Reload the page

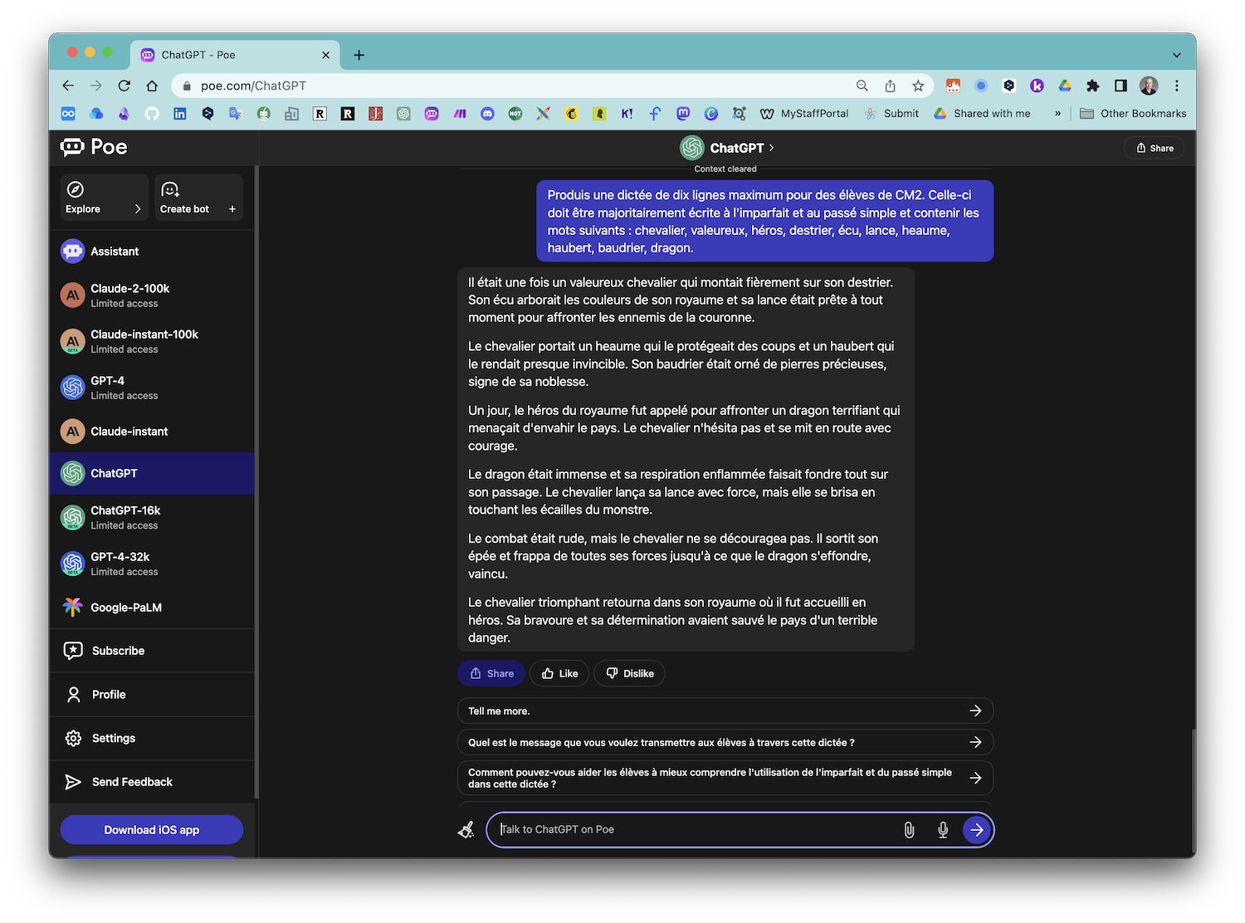coord(124,85)
